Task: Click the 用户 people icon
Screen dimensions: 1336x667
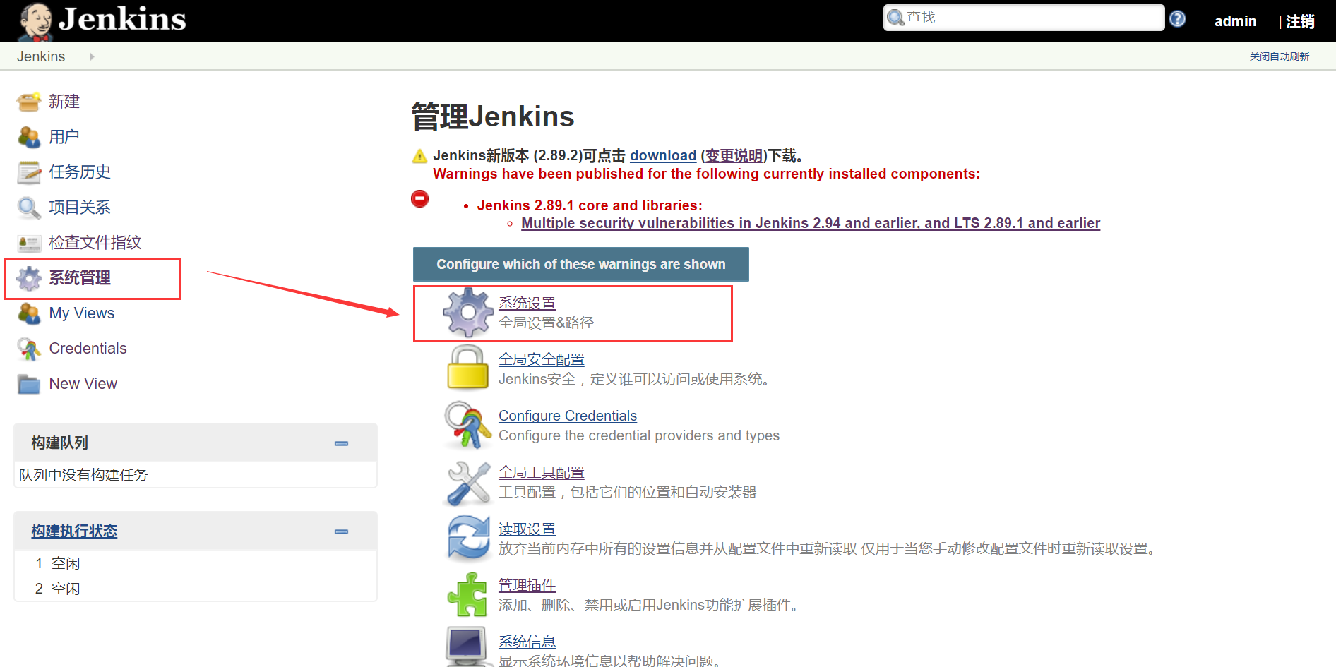Action: pos(29,137)
